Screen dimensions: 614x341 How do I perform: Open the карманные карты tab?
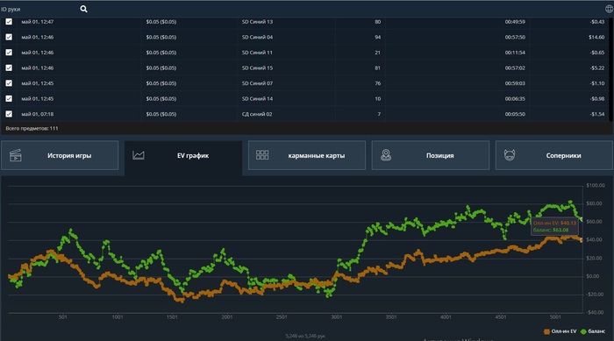307,155
